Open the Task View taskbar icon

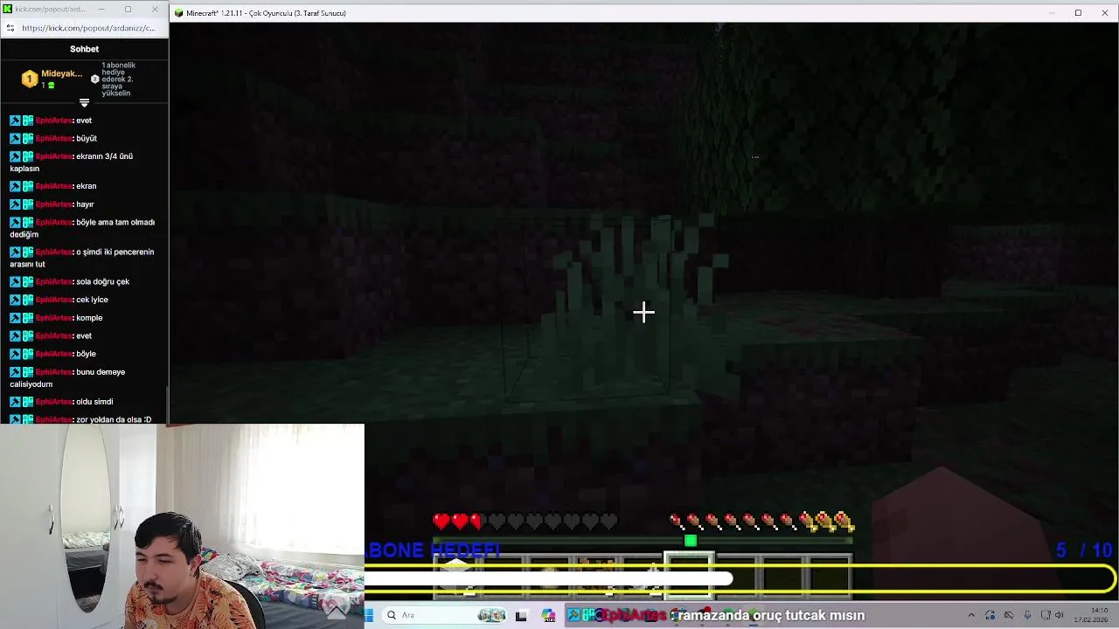click(x=522, y=616)
